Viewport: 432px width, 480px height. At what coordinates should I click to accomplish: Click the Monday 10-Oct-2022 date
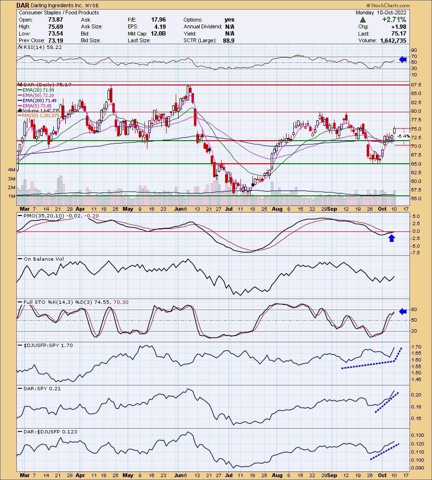(381, 12)
